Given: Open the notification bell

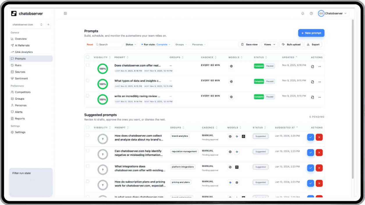Looking at the screenshot, I should click(302, 13).
